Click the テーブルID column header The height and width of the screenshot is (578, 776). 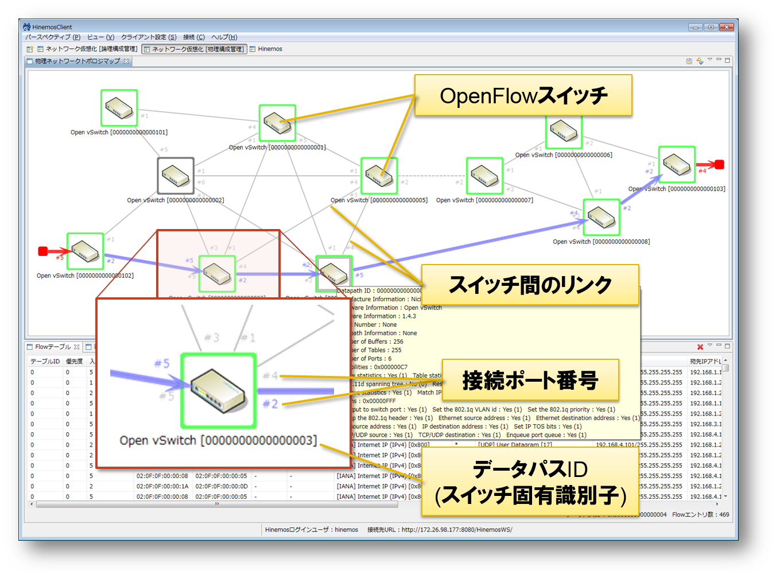pyautogui.click(x=45, y=361)
